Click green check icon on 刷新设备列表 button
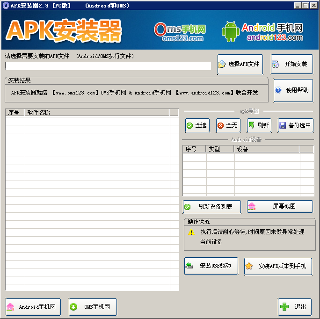The height and width of the screenshot is (319, 320). coord(187,207)
